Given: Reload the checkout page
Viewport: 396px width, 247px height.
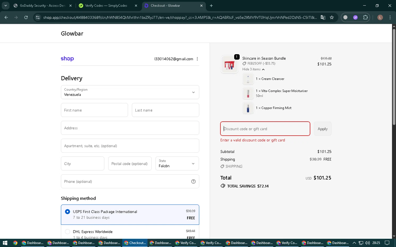Looking at the screenshot, I should (26, 17).
